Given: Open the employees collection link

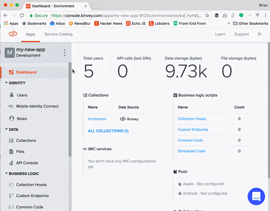Looking at the screenshot, I should [97, 119].
